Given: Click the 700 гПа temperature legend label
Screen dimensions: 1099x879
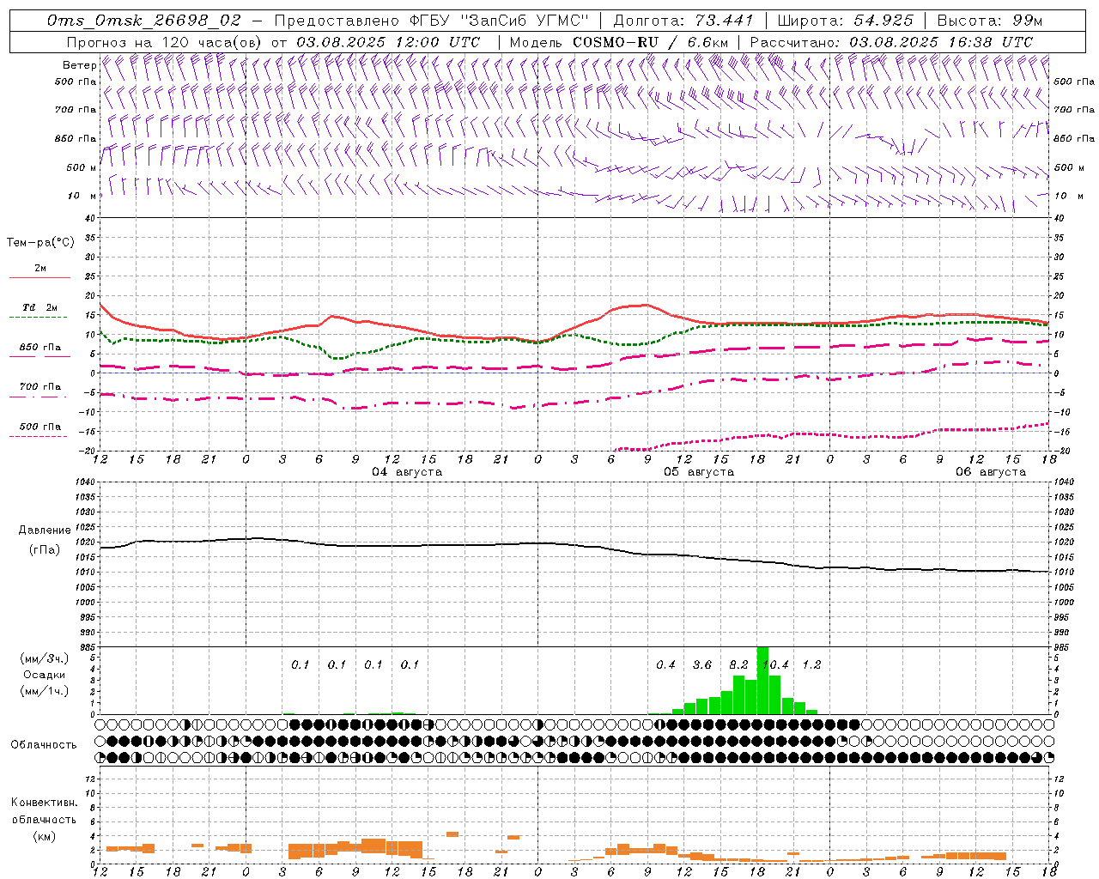Looking at the screenshot, I should click(40, 386).
